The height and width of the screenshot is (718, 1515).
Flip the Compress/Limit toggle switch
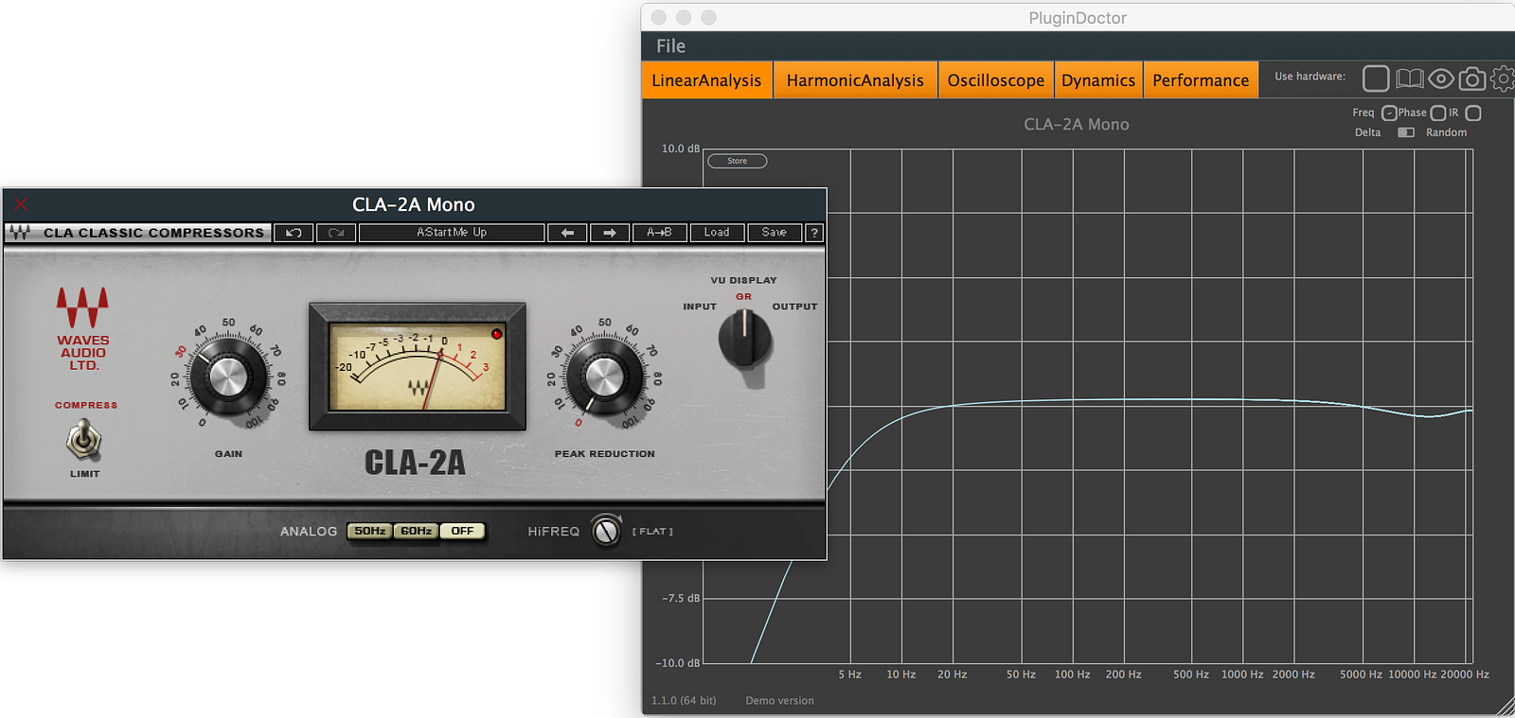click(x=84, y=439)
